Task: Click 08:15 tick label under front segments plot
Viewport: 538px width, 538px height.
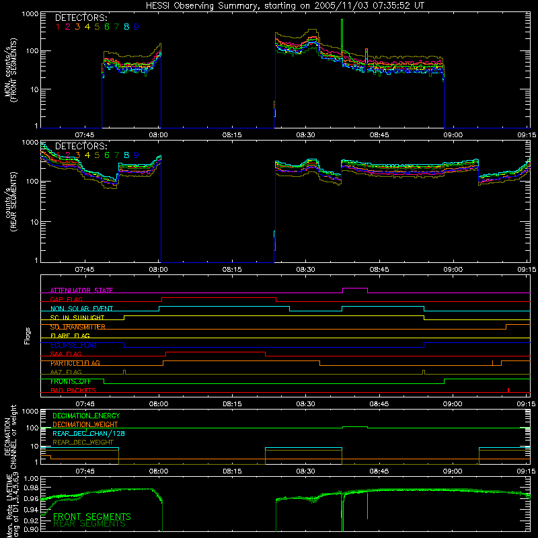Action: (232, 135)
